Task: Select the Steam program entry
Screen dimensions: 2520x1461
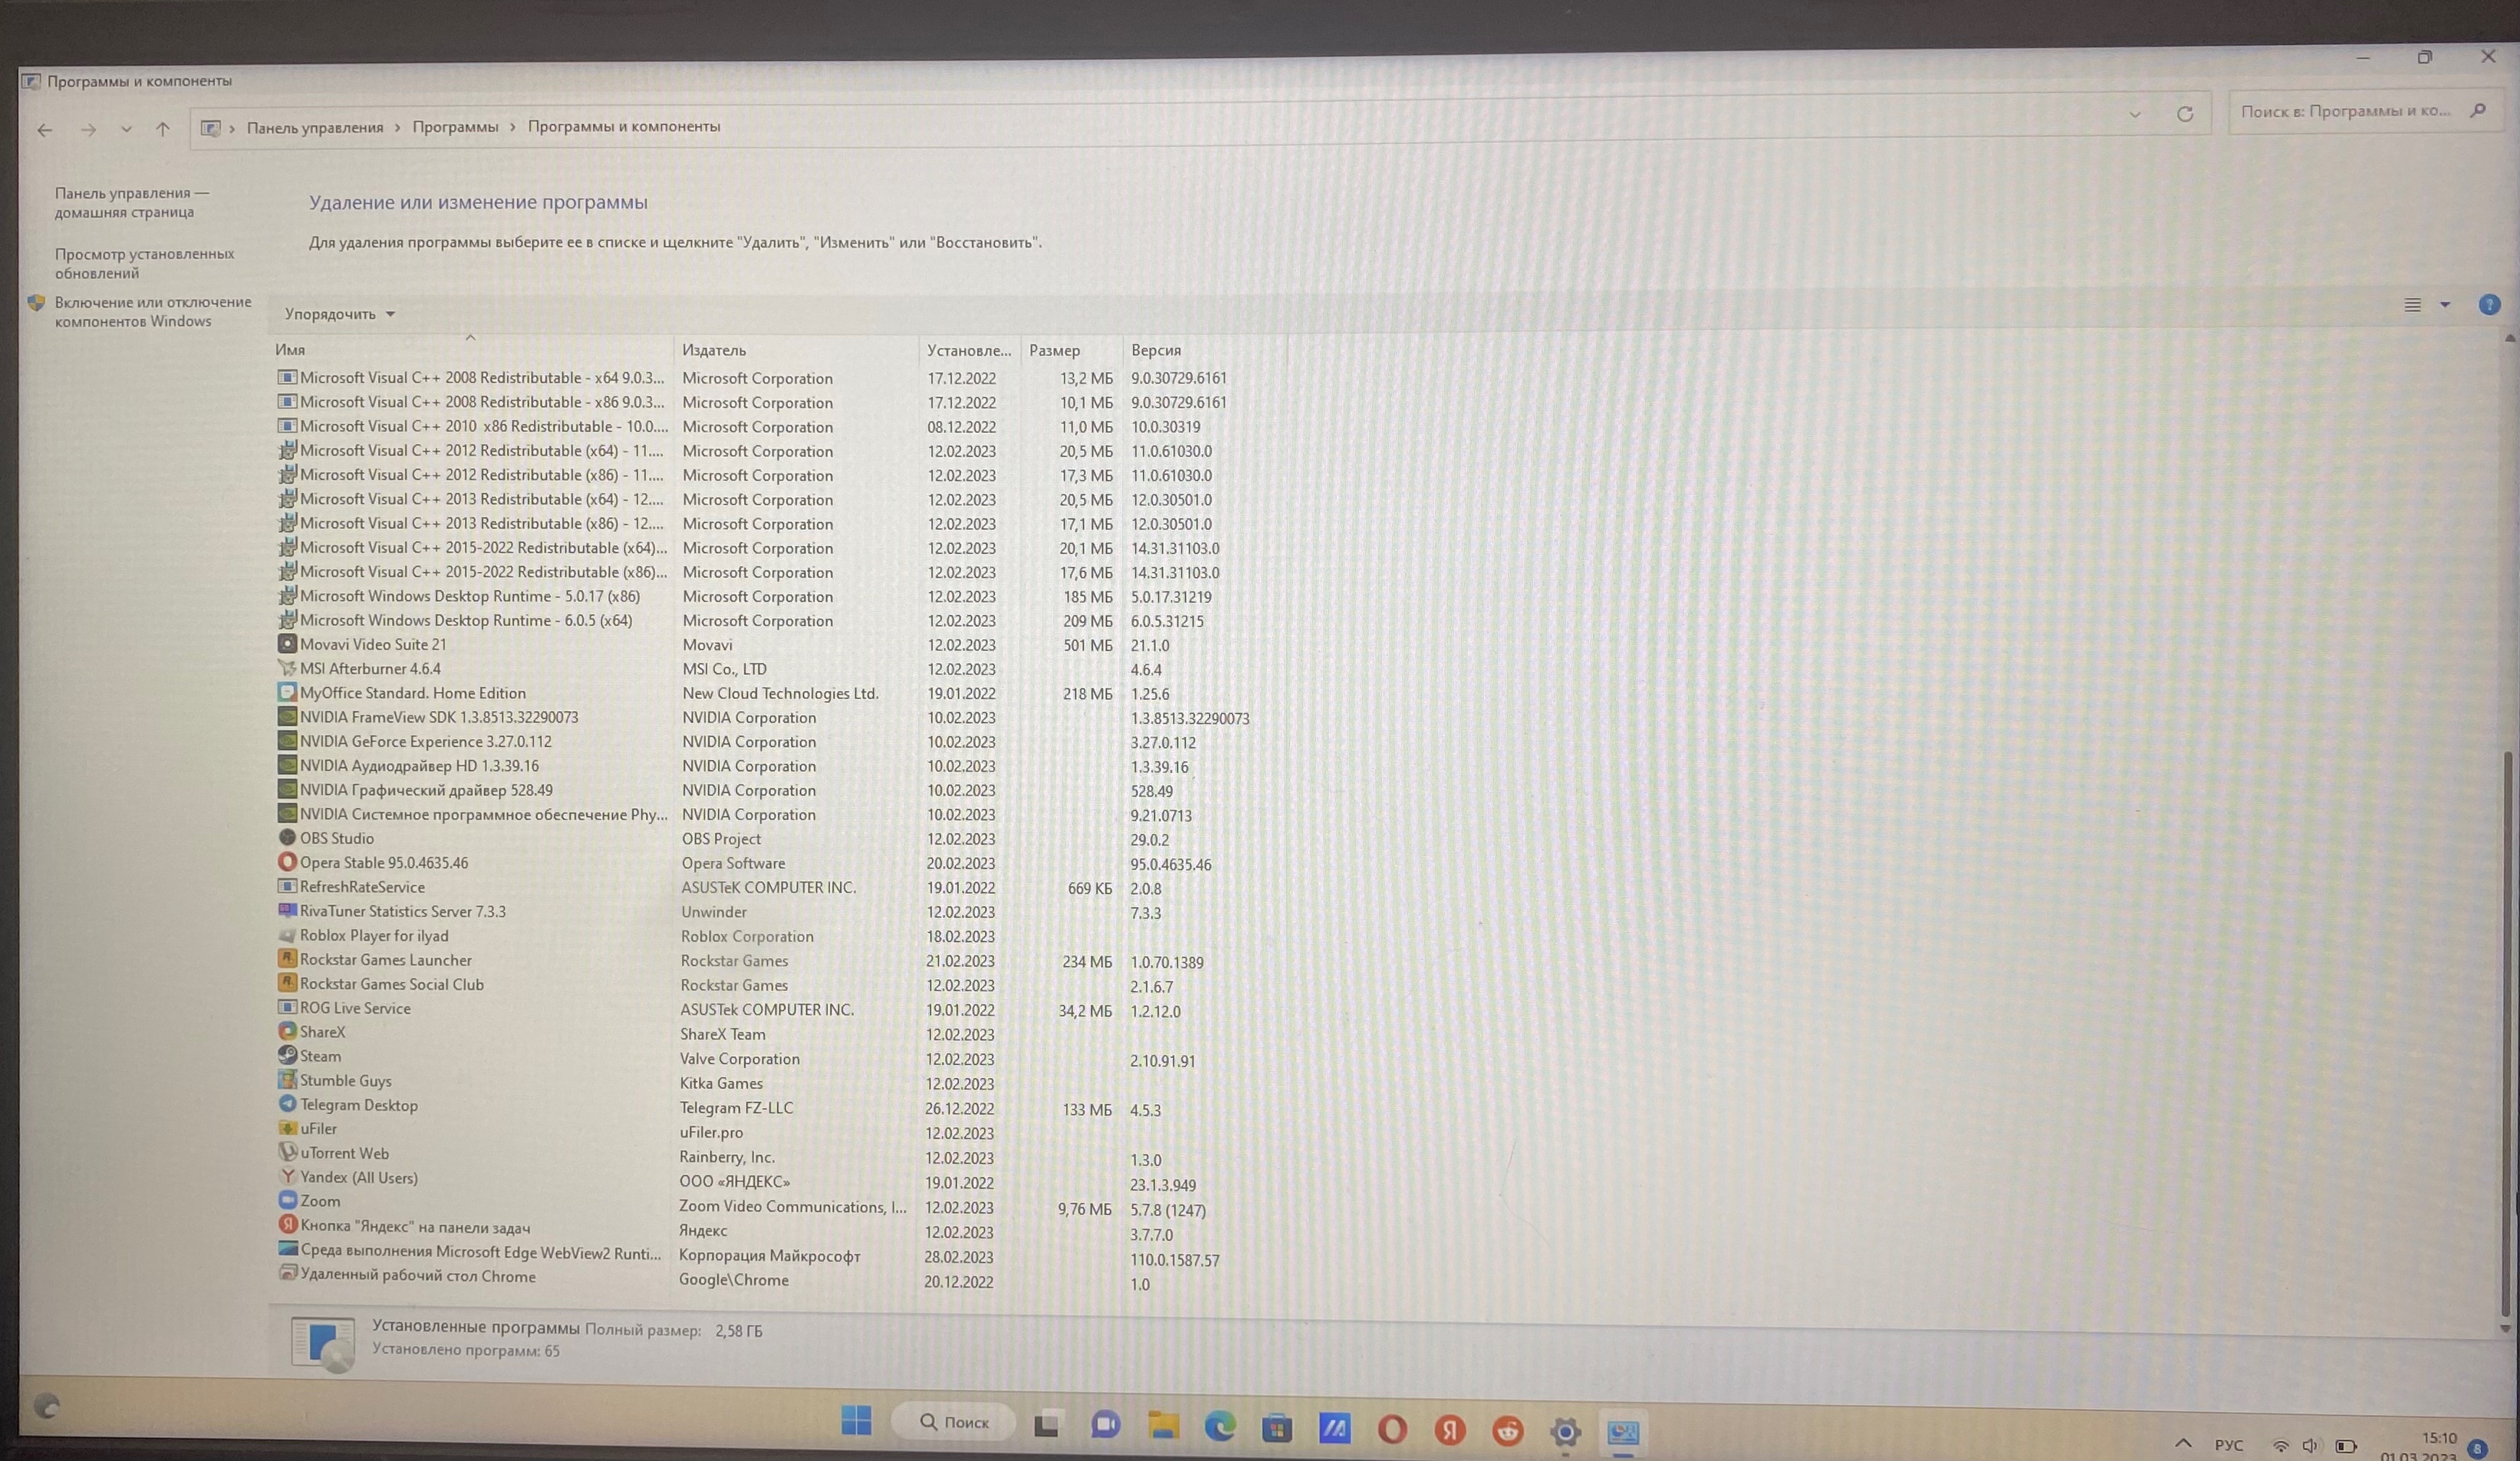Action: (x=321, y=1056)
